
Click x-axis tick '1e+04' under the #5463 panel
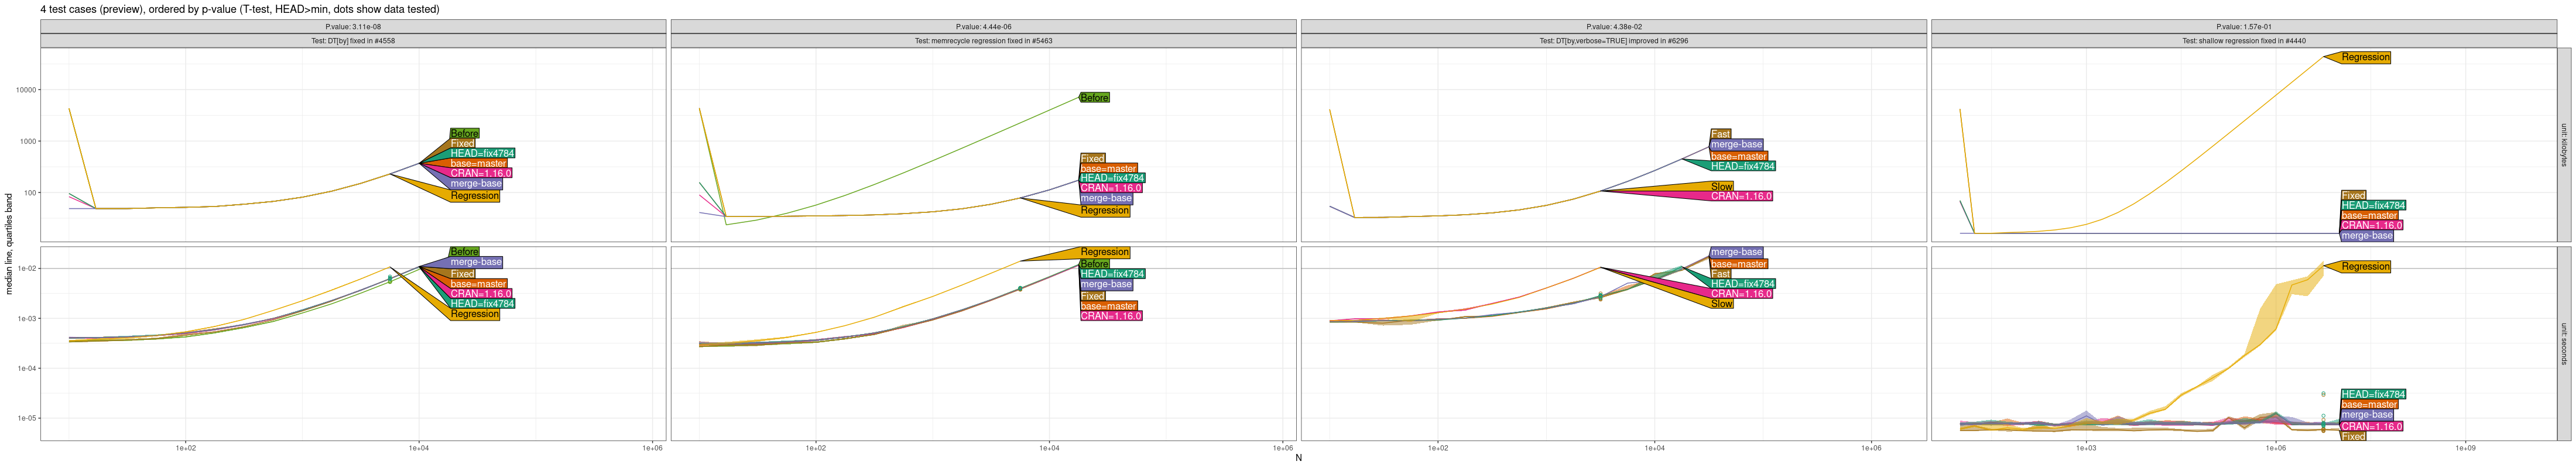(1049, 448)
